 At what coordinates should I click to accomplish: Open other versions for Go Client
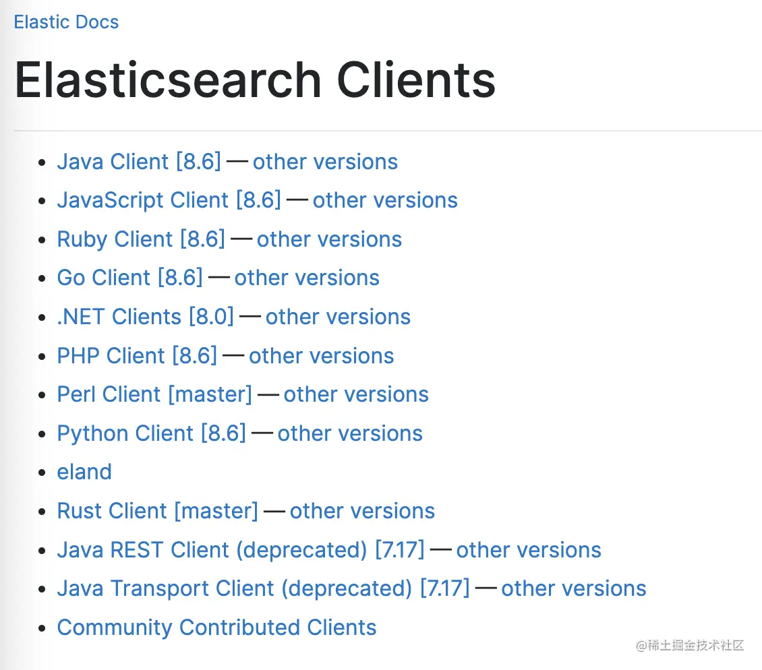click(307, 278)
